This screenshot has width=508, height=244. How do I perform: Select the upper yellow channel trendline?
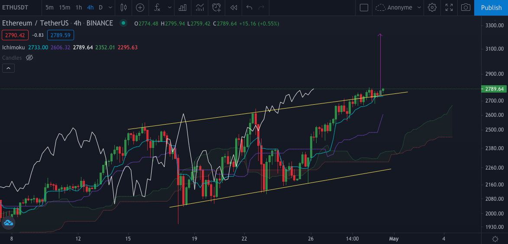268,111
